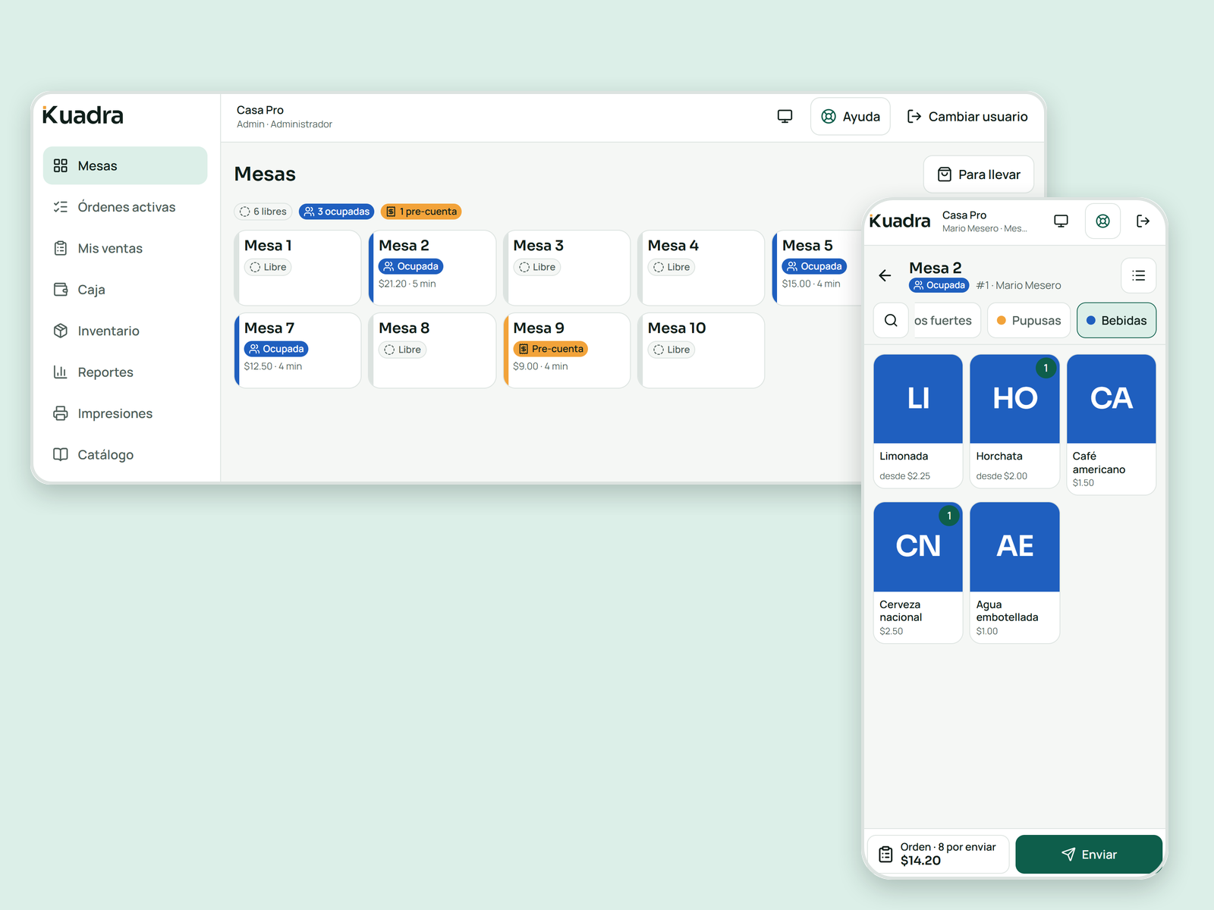Open Ayuda help button

[851, 117]
